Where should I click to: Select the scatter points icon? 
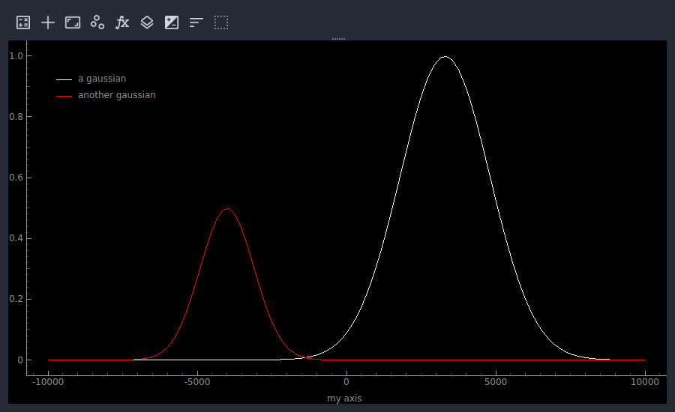(97, 22)
